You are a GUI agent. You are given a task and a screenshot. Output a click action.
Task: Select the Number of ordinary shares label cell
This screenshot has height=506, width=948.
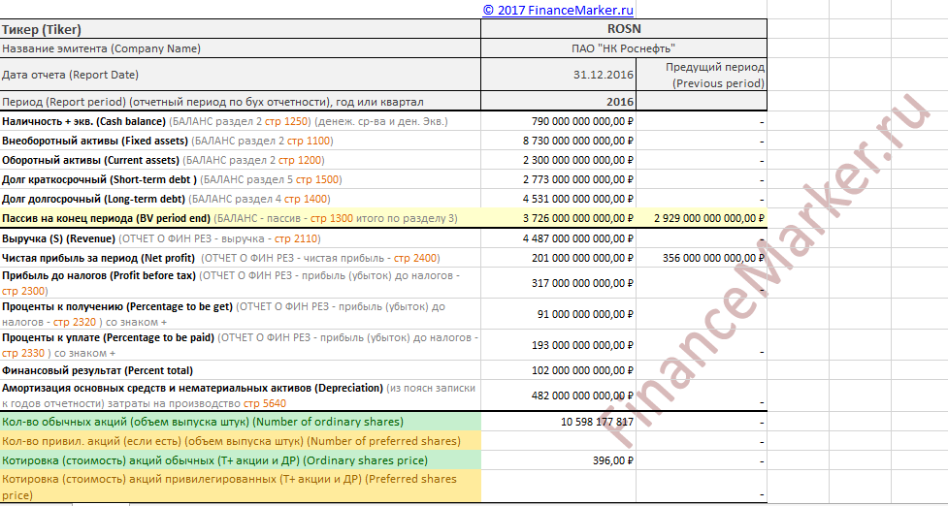coord(241,422)
